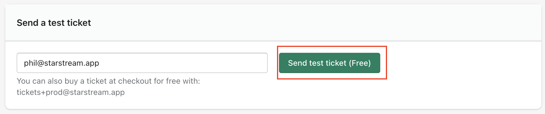
Task: Click the tickets+prod@starstream.app address text
Action: pos(71,92)
